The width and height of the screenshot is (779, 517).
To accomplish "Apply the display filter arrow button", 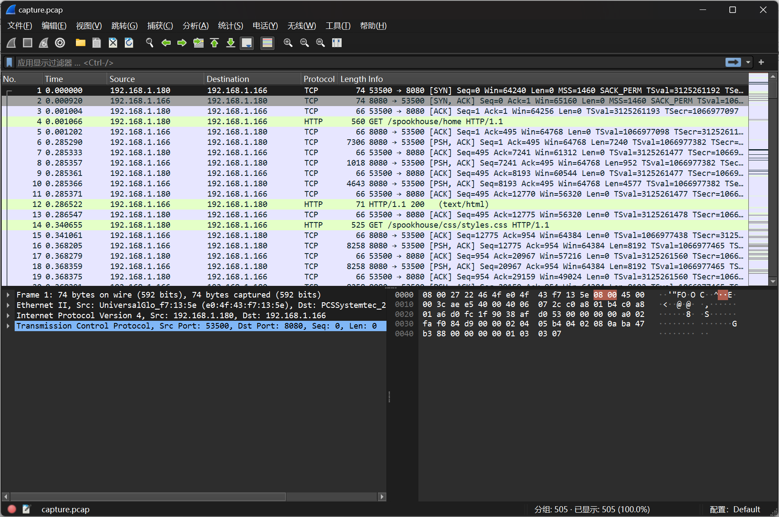I will coord(733,63).
